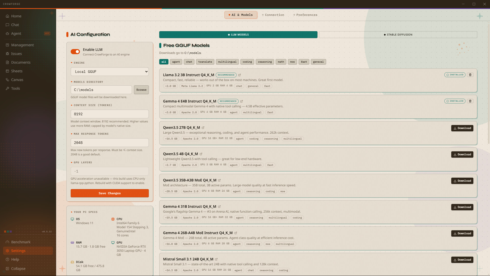The height and width of the screenshot is (276, 490).
Task: Click the Llama 3.2 3B Instruct Q4_K_M title
Action: coord(189,75)
